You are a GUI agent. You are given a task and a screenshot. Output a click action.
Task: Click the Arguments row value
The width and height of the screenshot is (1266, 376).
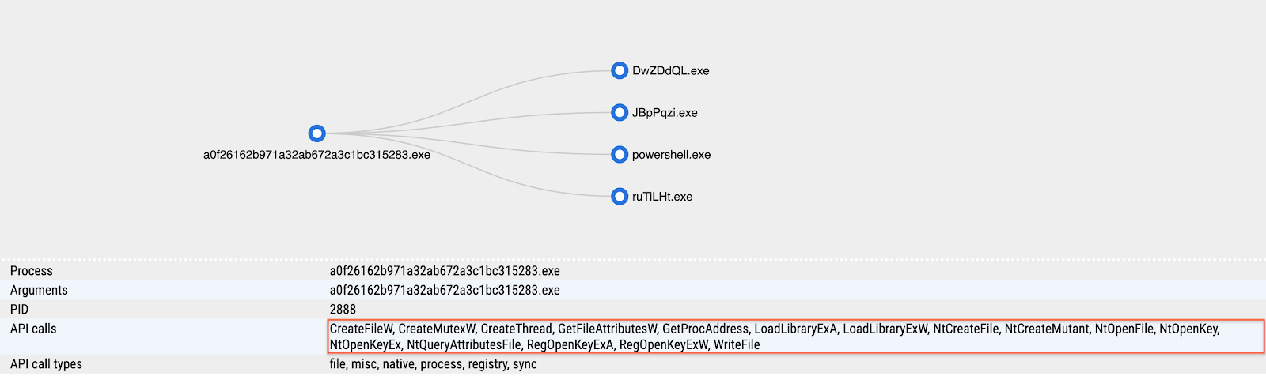pyautogui.click(x=445, y=290)
